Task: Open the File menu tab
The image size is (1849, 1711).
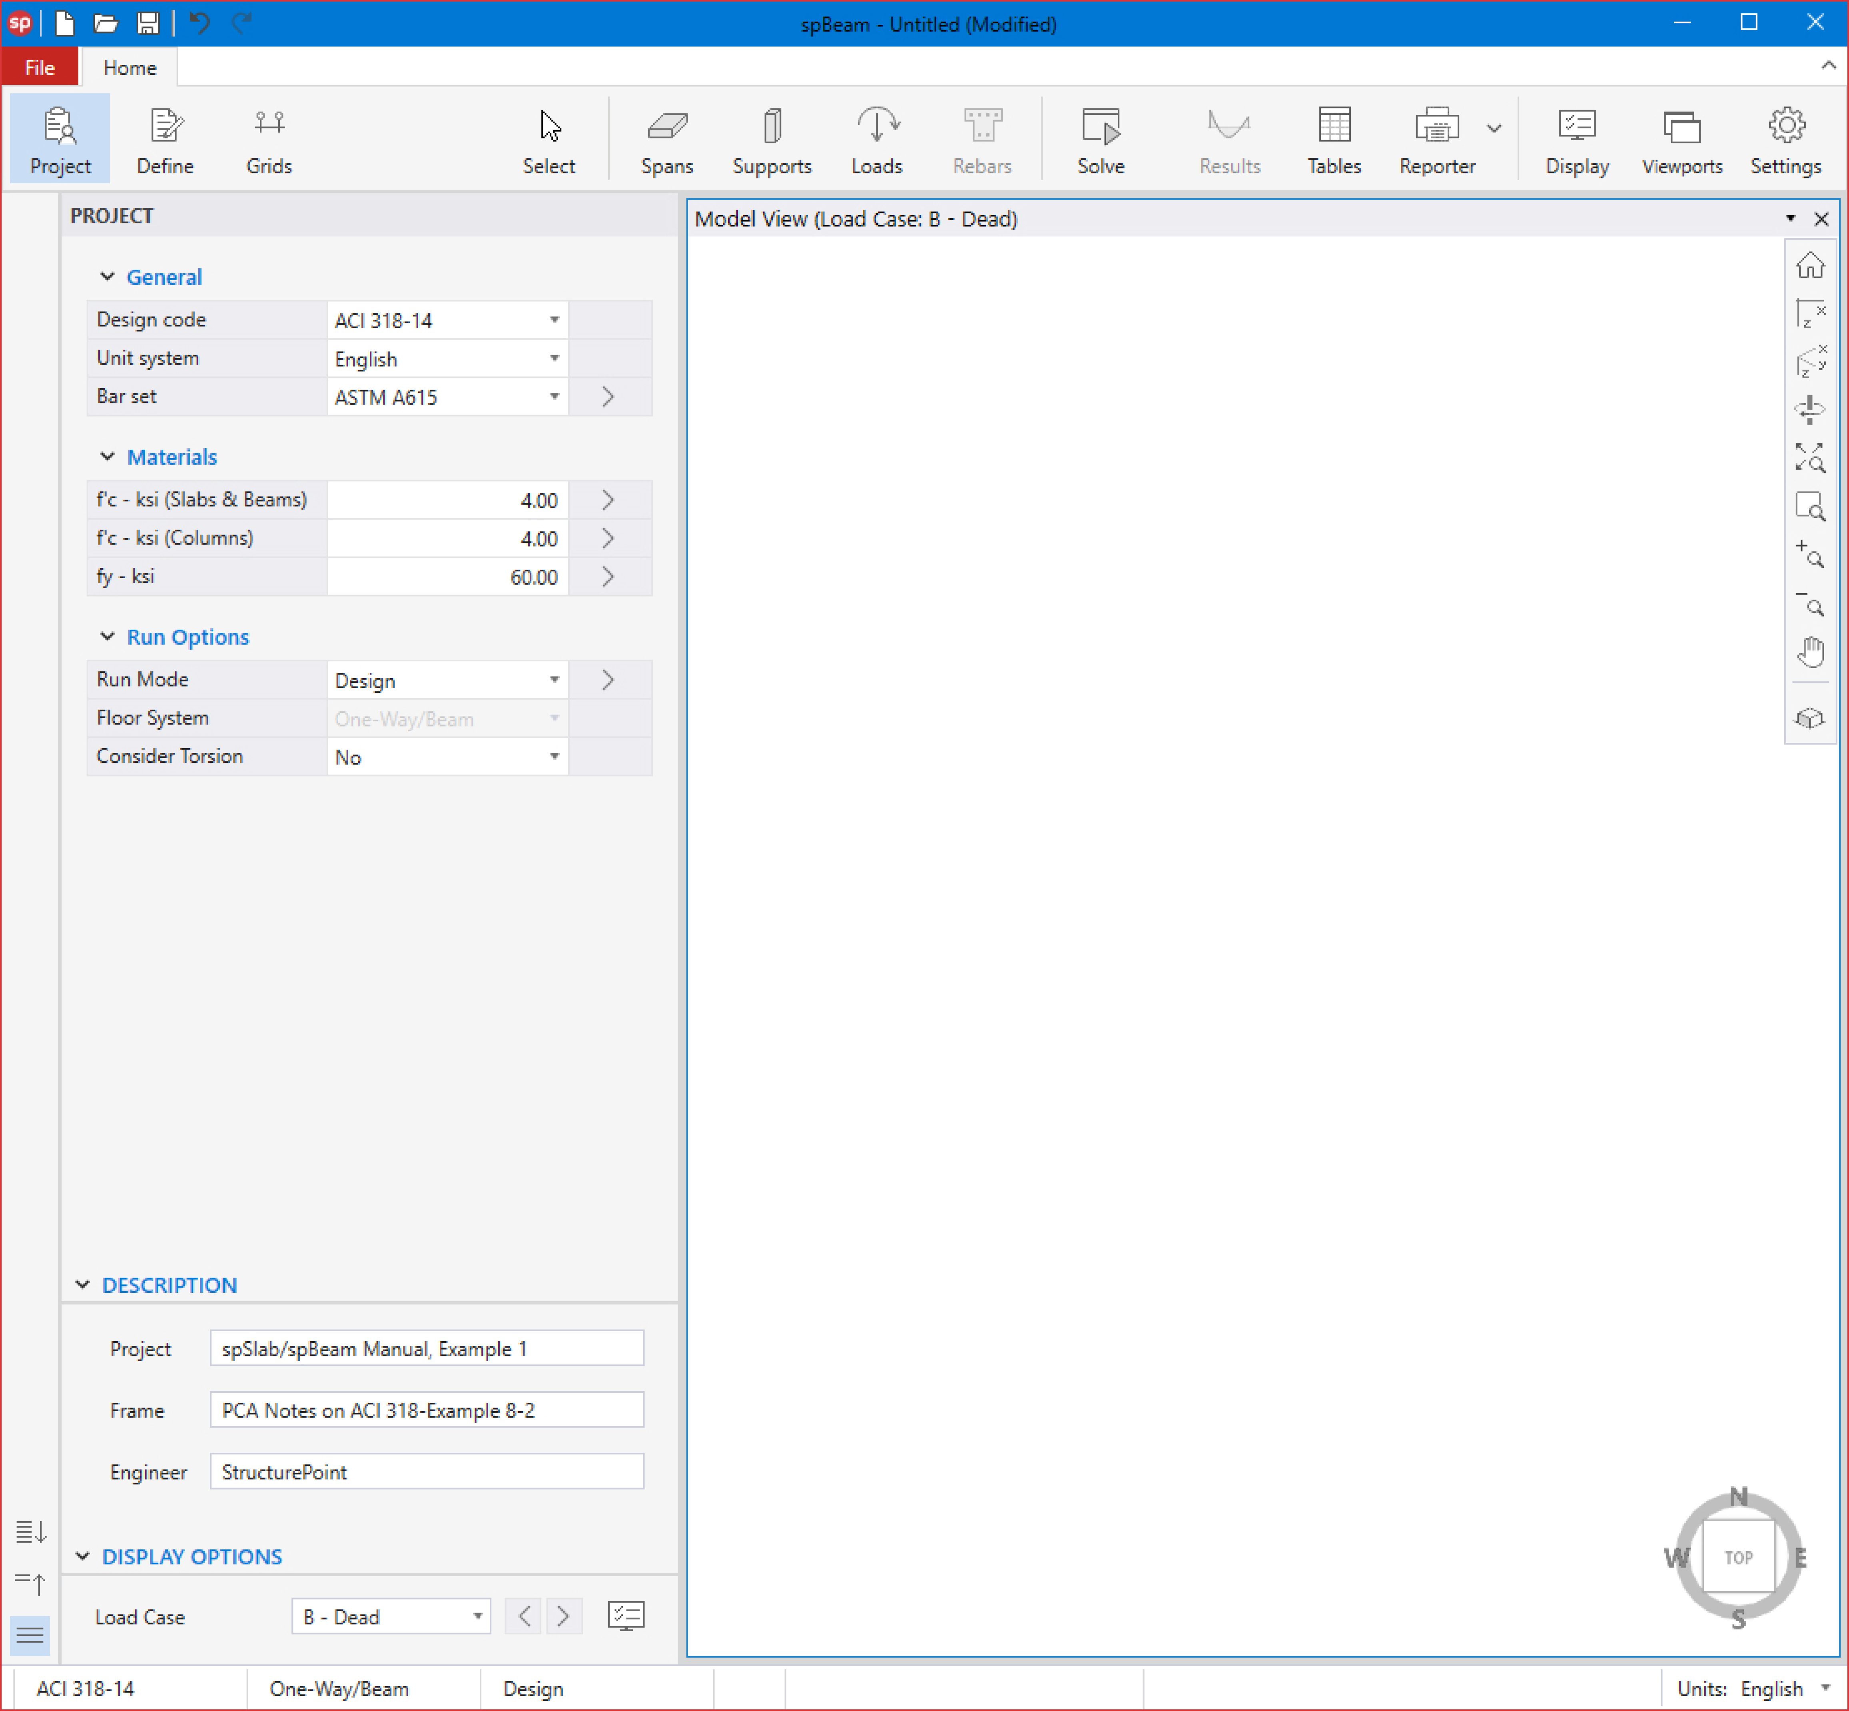Action: pyautogui.click(x=40, y=68)
